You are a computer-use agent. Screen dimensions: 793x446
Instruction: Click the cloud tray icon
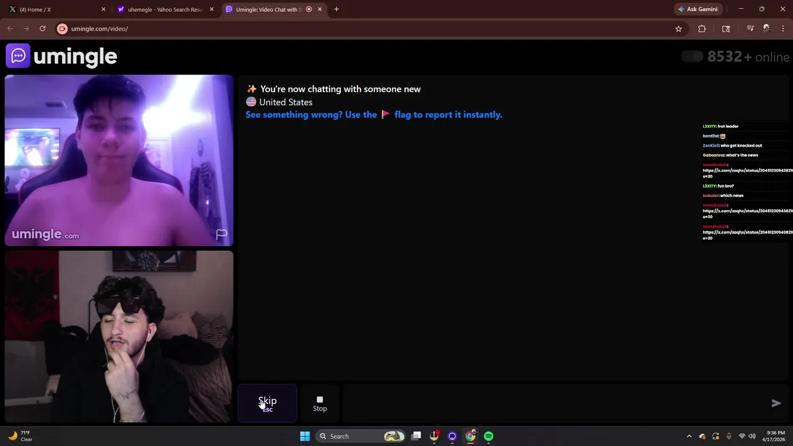[702, 436]
